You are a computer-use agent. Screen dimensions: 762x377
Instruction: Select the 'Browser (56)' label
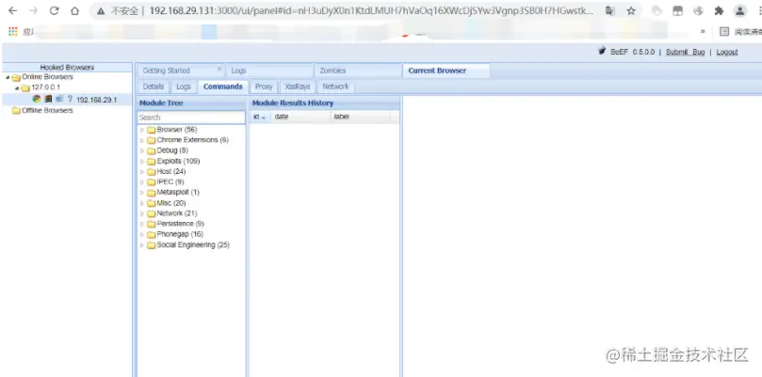[x=177, y=130]
